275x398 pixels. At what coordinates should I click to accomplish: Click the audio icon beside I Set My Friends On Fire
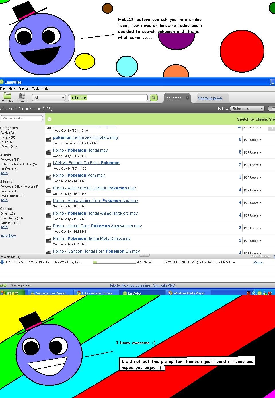pos(49,165)
